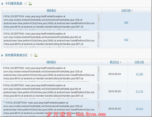Click scroll-up arrow in the 2012-05-22 row
152x117 pixels.
98,102
